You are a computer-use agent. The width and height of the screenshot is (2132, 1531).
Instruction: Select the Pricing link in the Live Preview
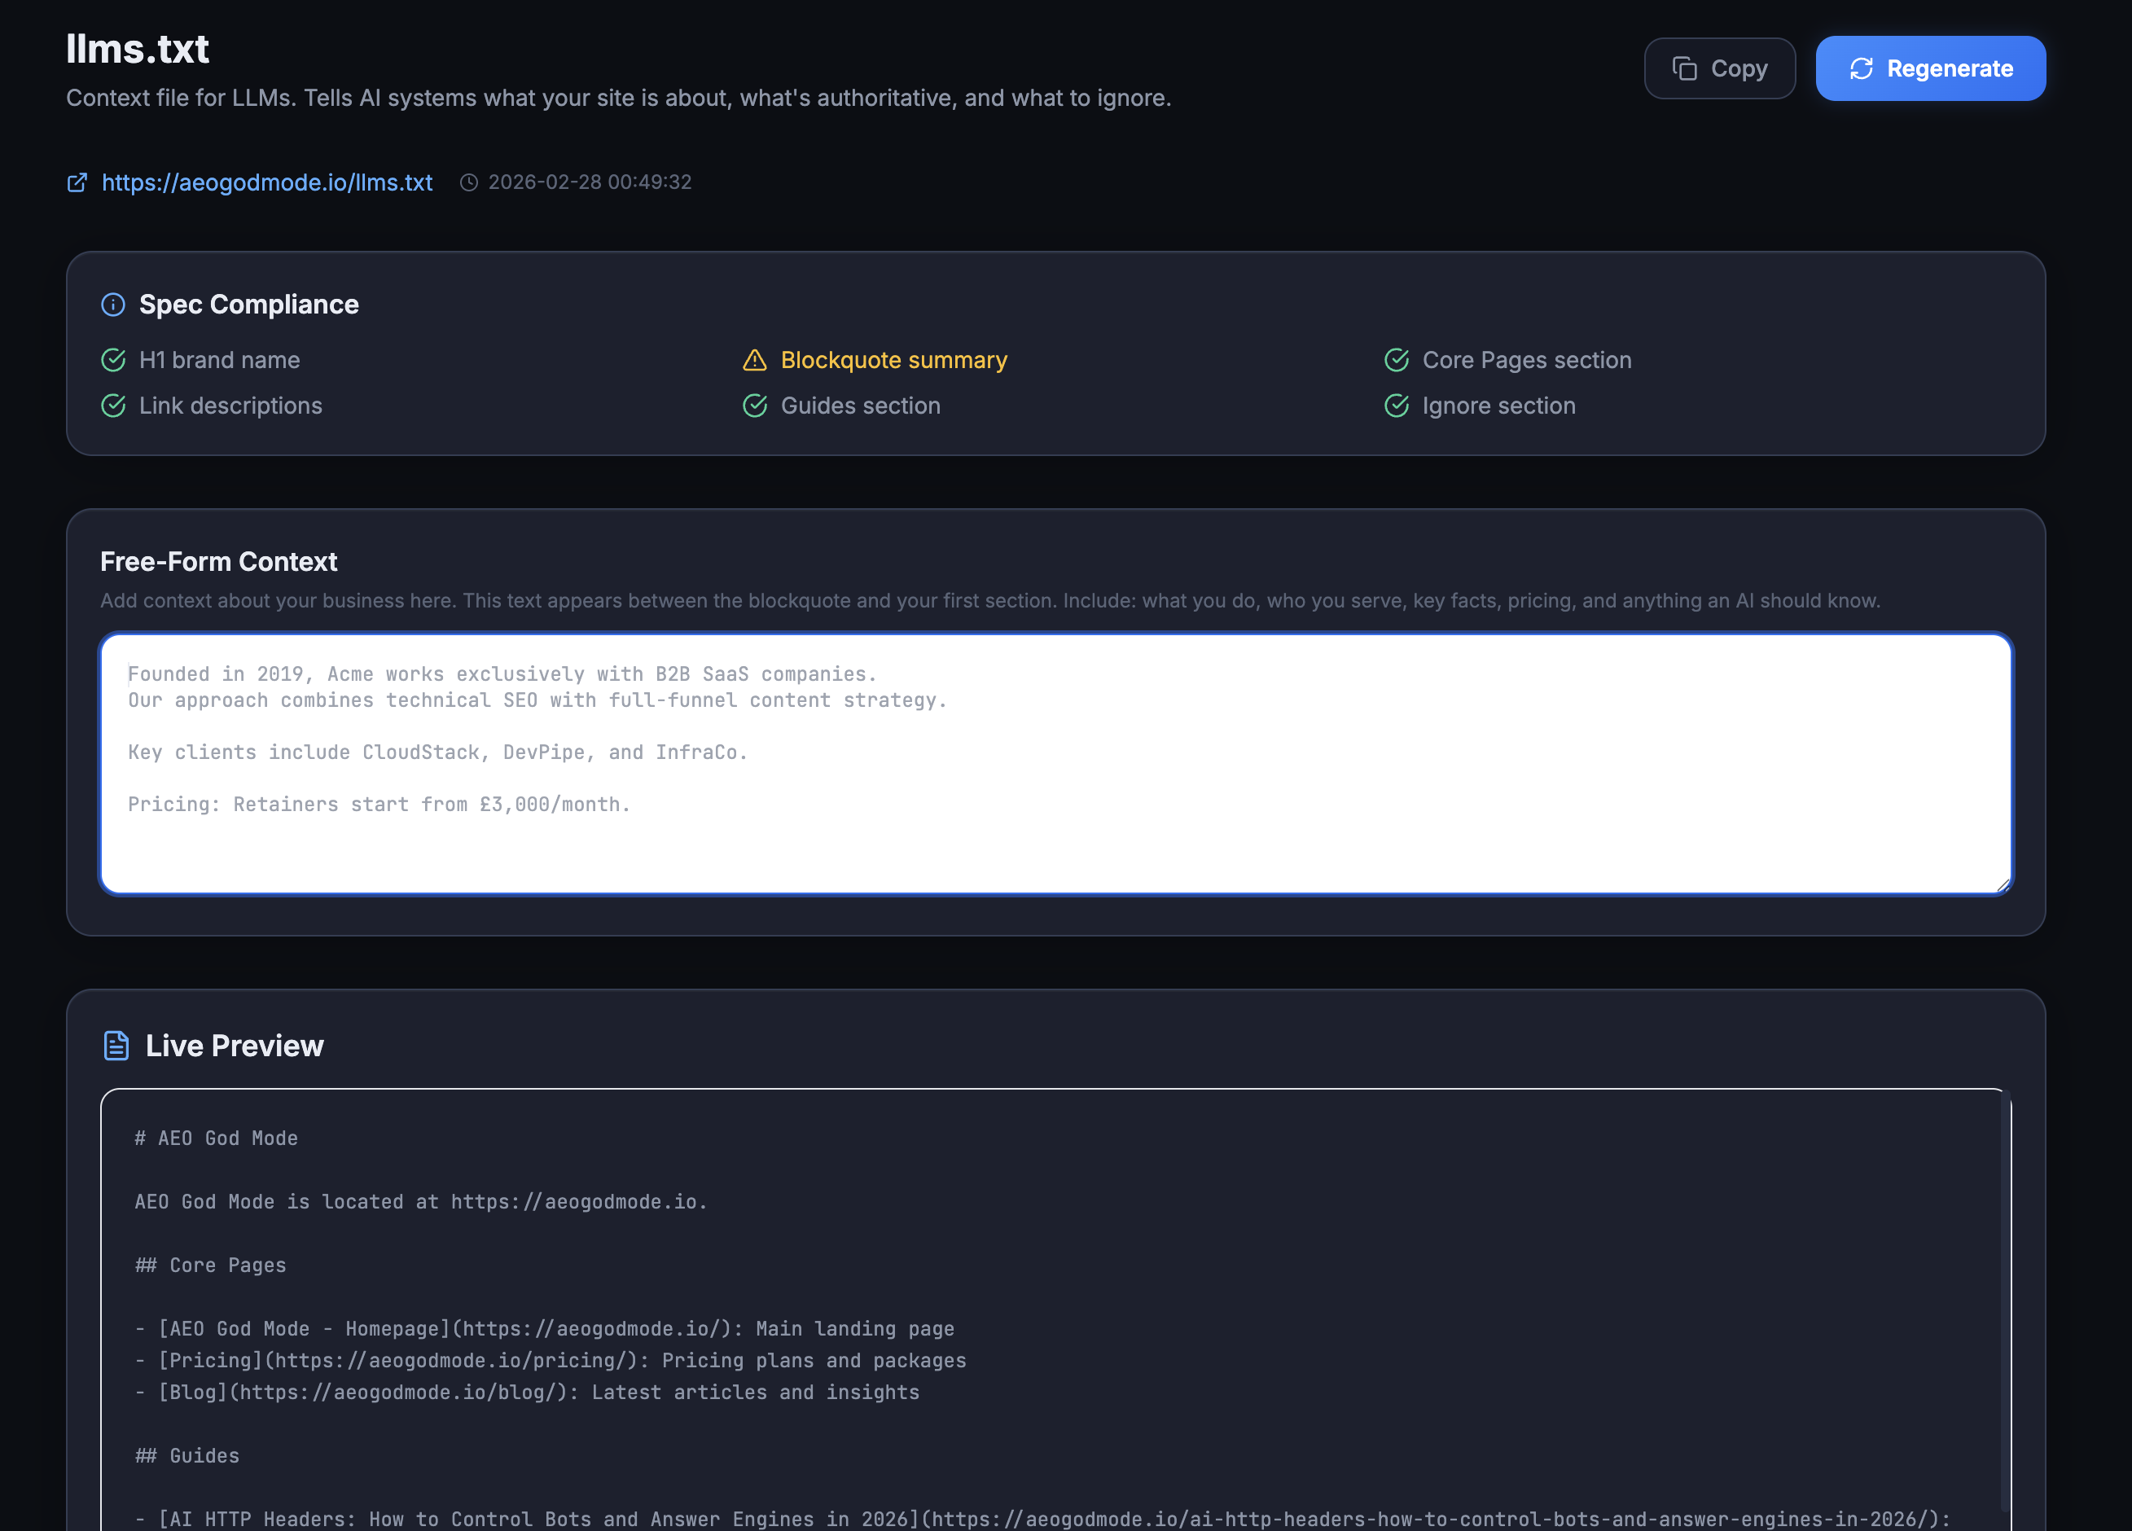212,1360
